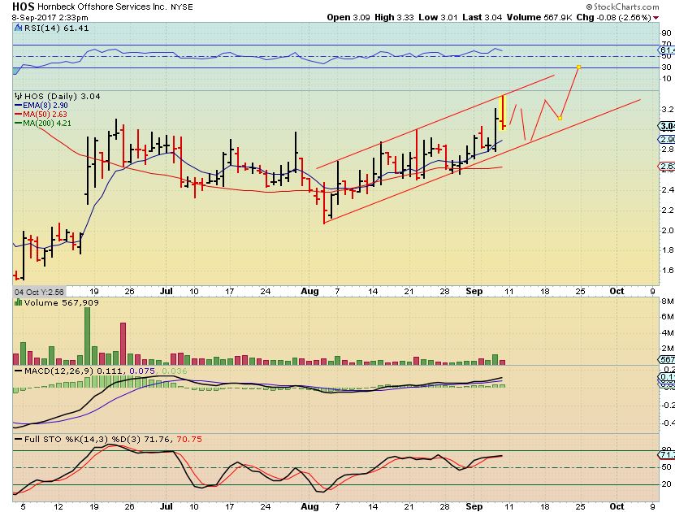Select the MA(50) red legend line
Image resolution: width=675 pixels, height=512 pixels.
[19, 114]
